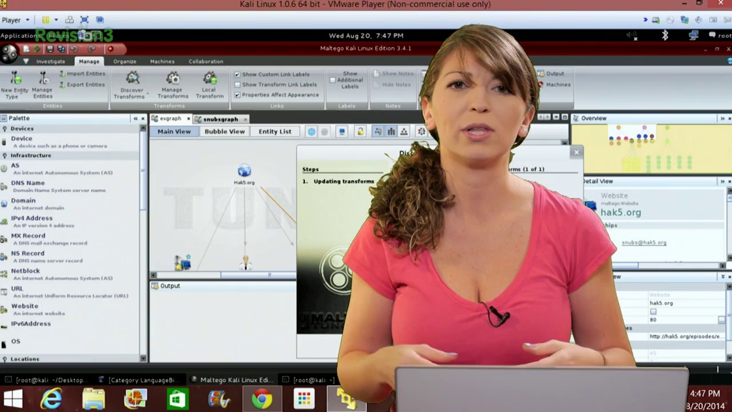Click the snubs@hak5.org link
The image size is (732, 412).
(x=644, y=243)
